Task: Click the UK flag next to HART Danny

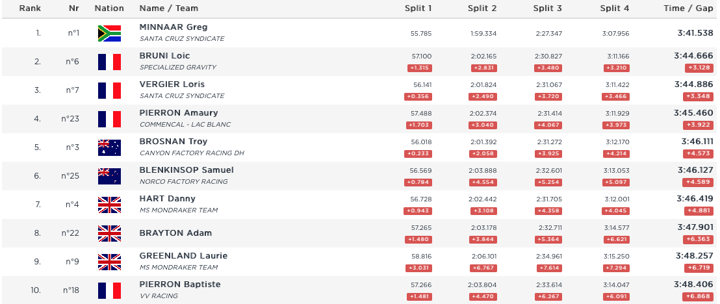Action: point(109,205)
